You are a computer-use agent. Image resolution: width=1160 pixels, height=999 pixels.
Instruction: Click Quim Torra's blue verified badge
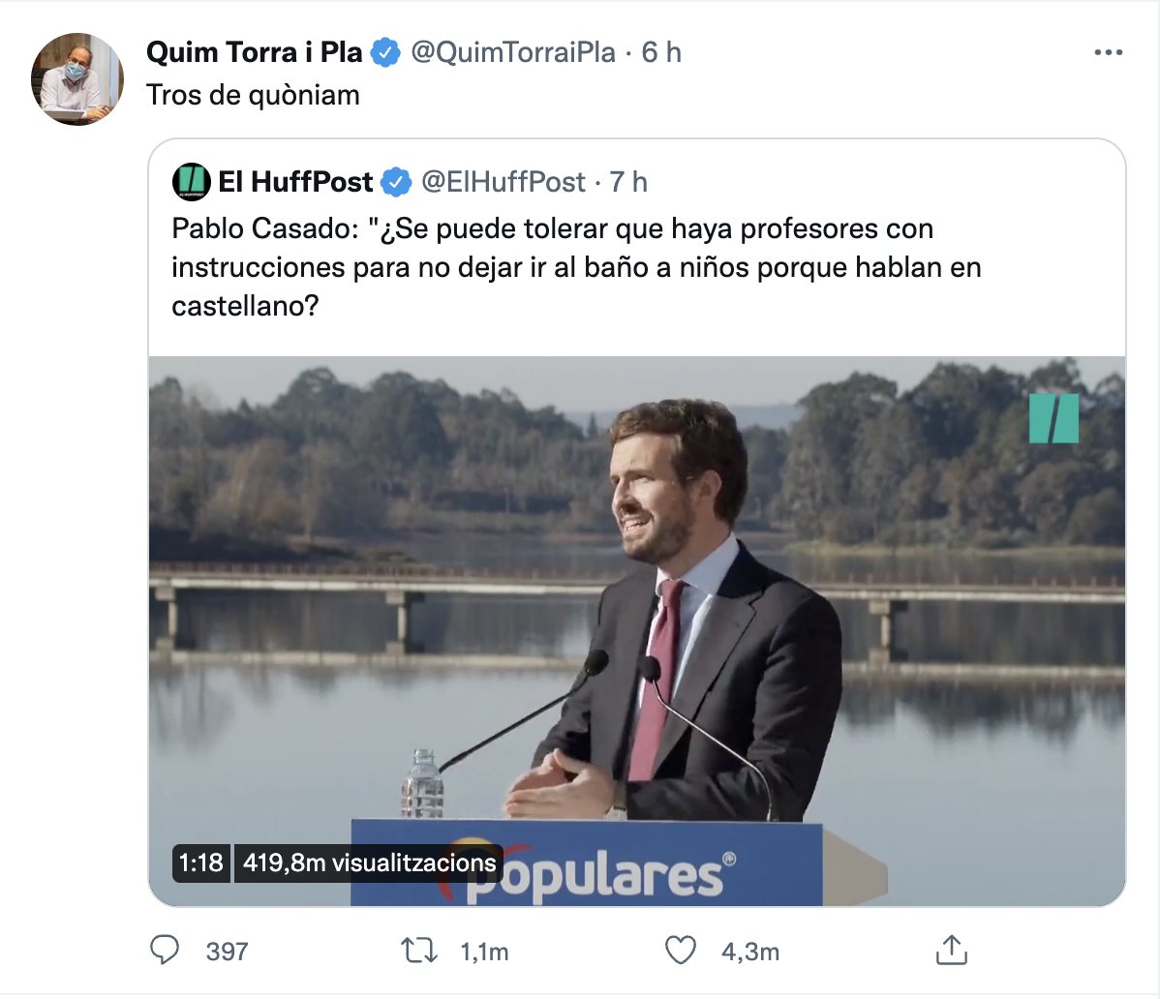click(385, 52)
